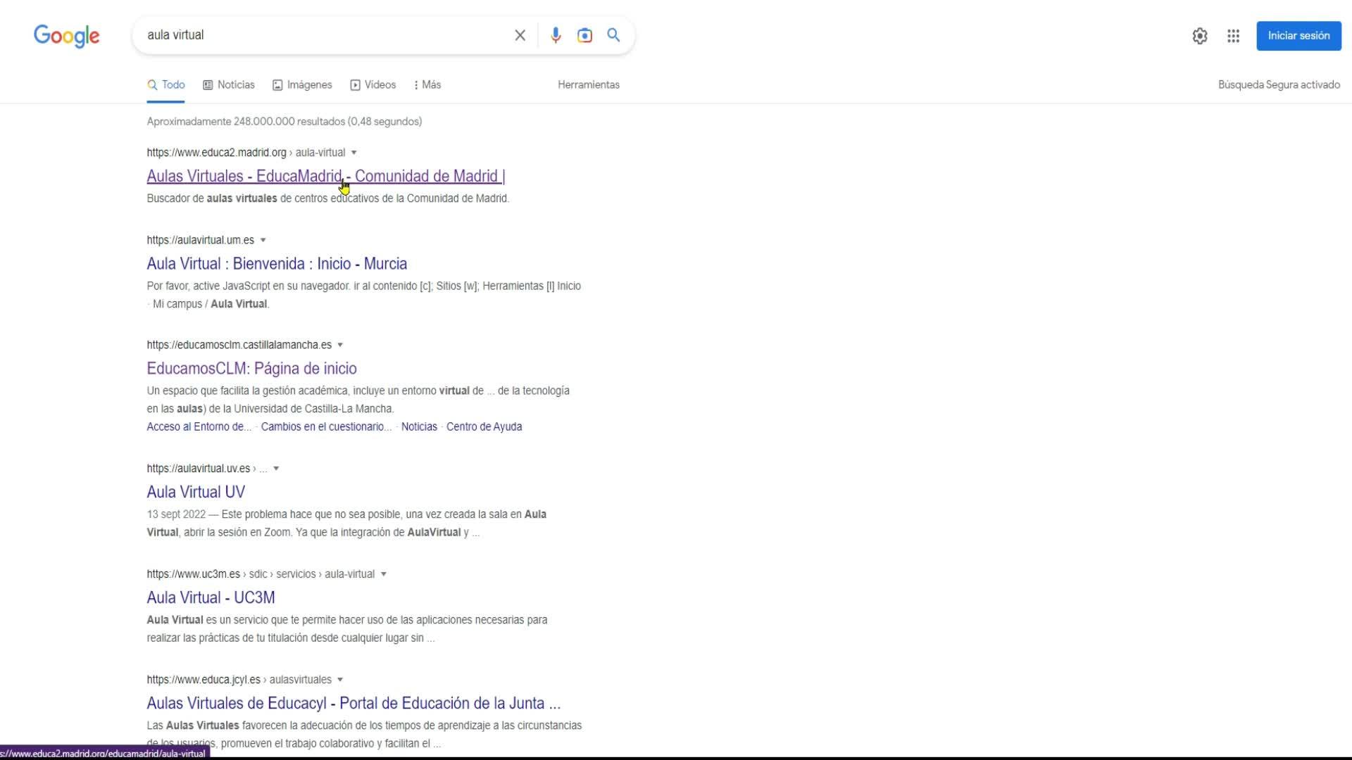
Task: Open Acceso al Entorno de... sitelink
Action: click(199, 426)
